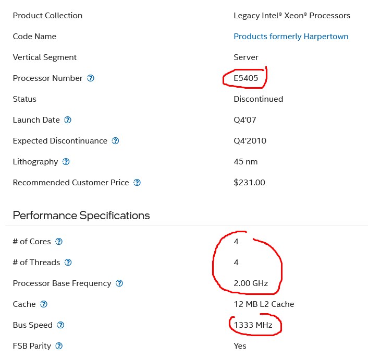Click the Legacy Intel Xeon Processors text
Viewport: 368px width, 357px height.
pos(292,16)
